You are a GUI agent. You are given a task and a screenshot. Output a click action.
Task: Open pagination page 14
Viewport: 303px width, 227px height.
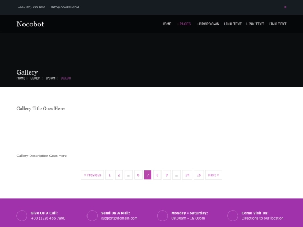(187, 175)
